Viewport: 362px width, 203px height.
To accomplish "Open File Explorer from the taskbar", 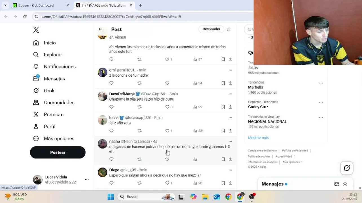I will pyautogui.click(x=205, y=197).
